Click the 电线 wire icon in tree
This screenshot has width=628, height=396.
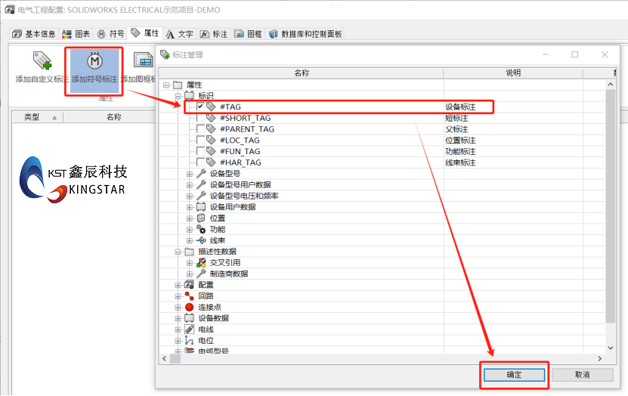189,329
